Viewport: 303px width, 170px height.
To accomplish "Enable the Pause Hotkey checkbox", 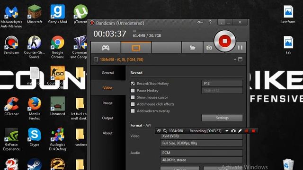I will [133, 90].
